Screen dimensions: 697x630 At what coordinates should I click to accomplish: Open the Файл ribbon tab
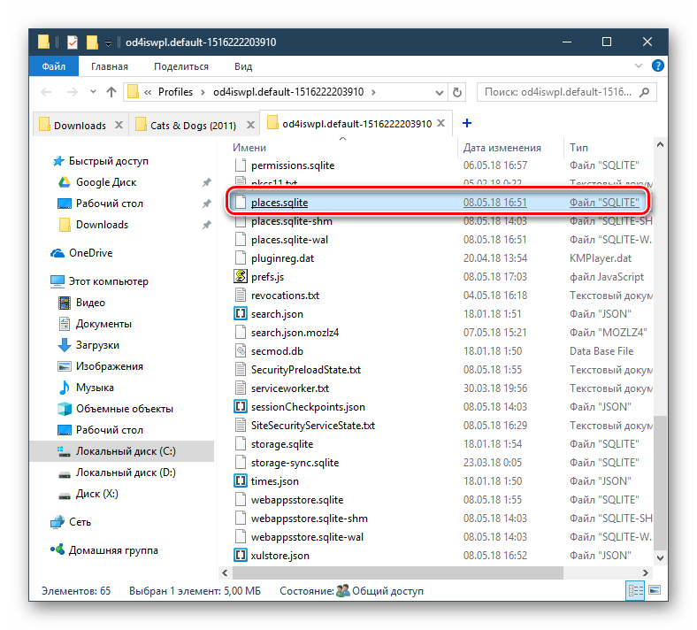tap(53, 66)
